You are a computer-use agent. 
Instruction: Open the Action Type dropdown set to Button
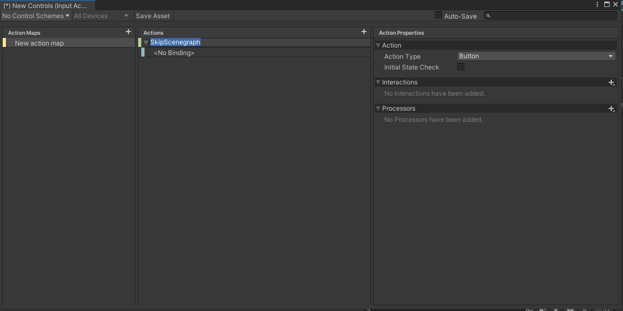(536, 56)
